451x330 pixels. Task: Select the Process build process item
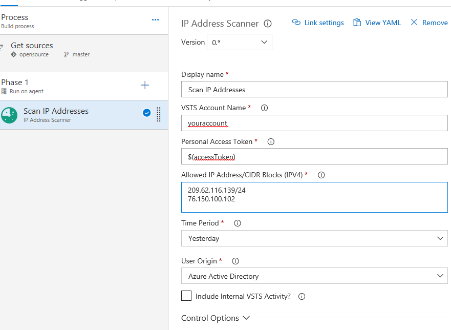click(x=84, y=21)
